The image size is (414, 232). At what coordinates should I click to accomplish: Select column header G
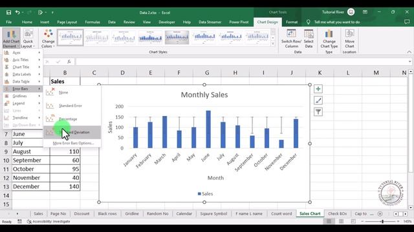(207, 73)
